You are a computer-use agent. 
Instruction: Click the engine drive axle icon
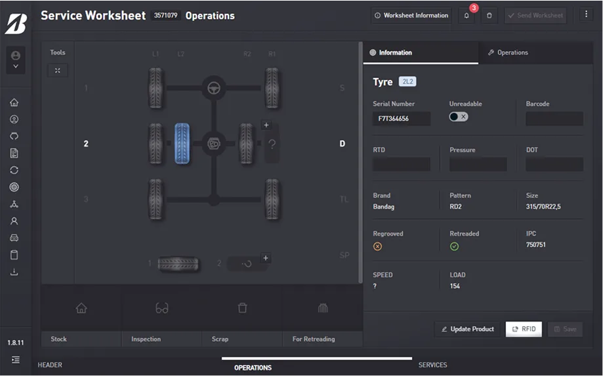pyautogui.click(x=214, y=144)
